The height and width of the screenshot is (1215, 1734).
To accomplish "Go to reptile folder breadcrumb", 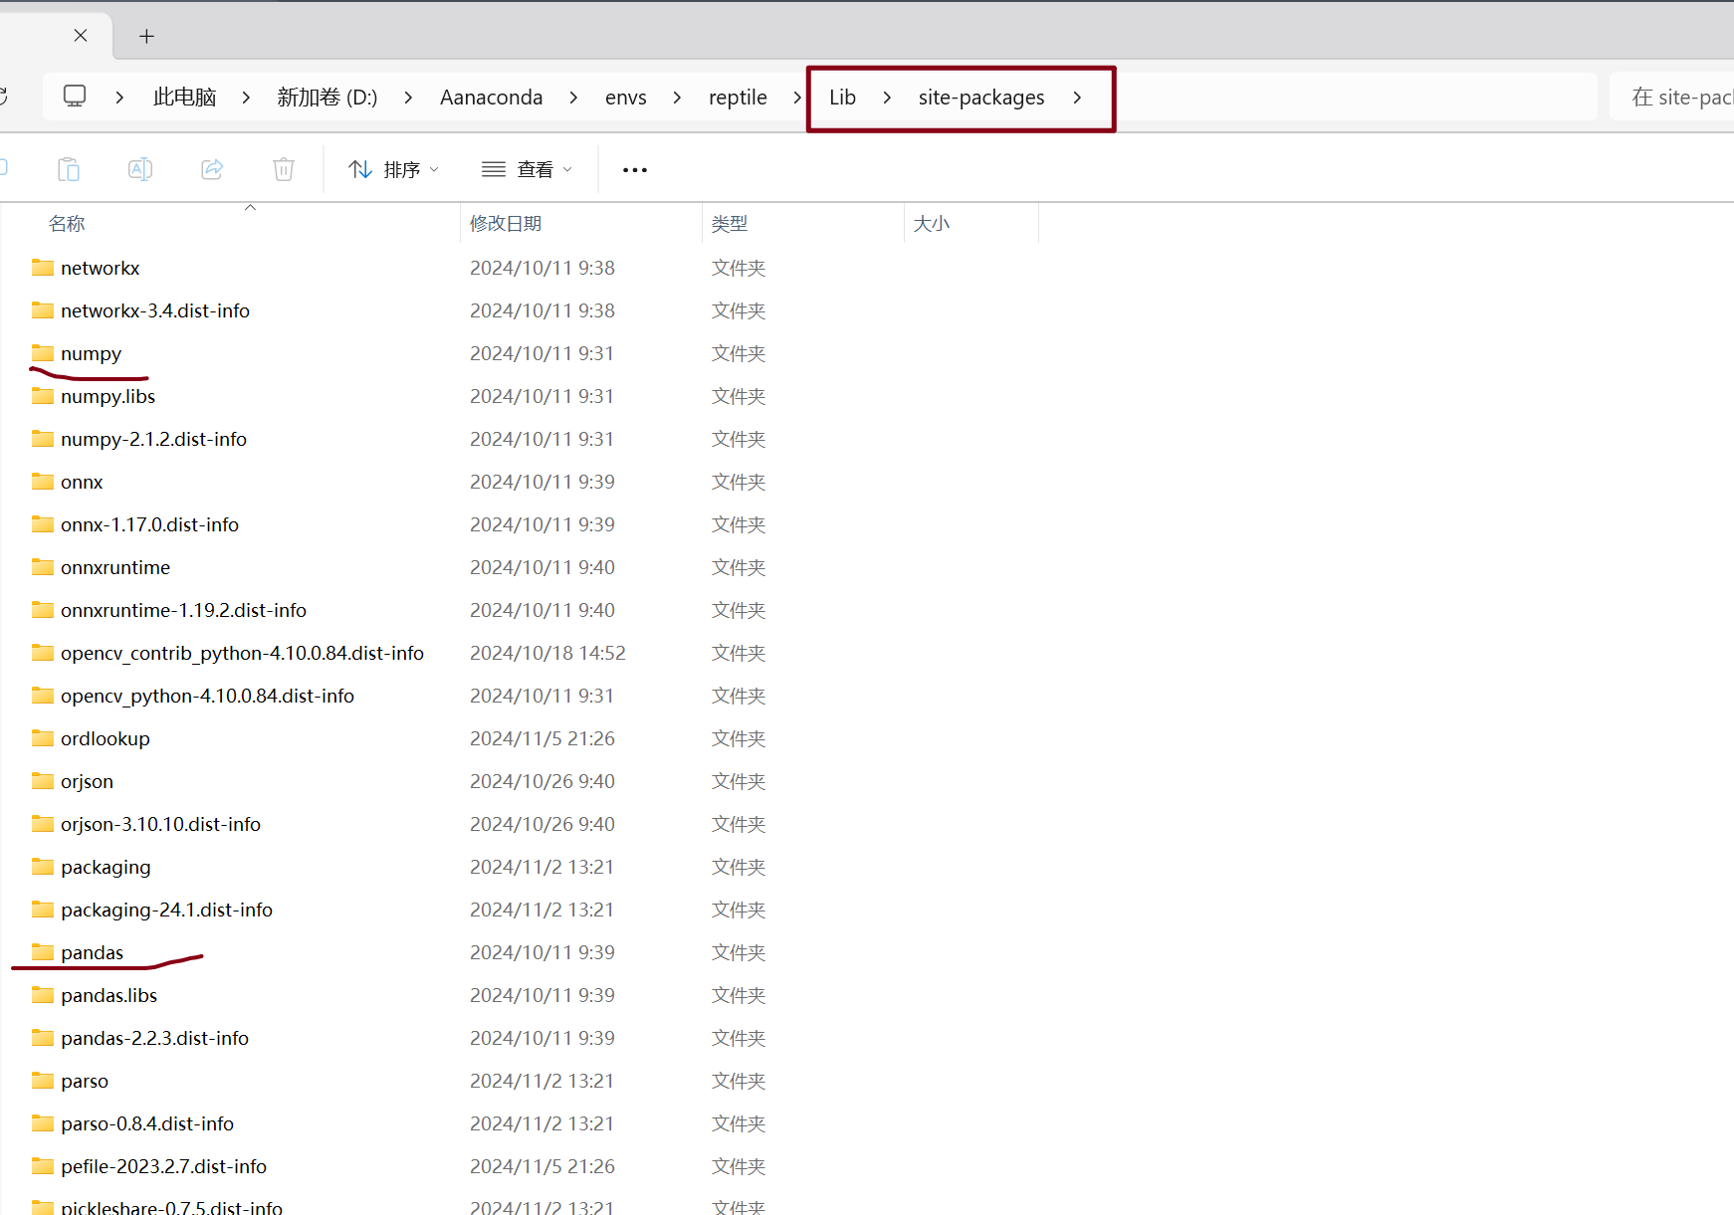I will [x=738, y=98].
